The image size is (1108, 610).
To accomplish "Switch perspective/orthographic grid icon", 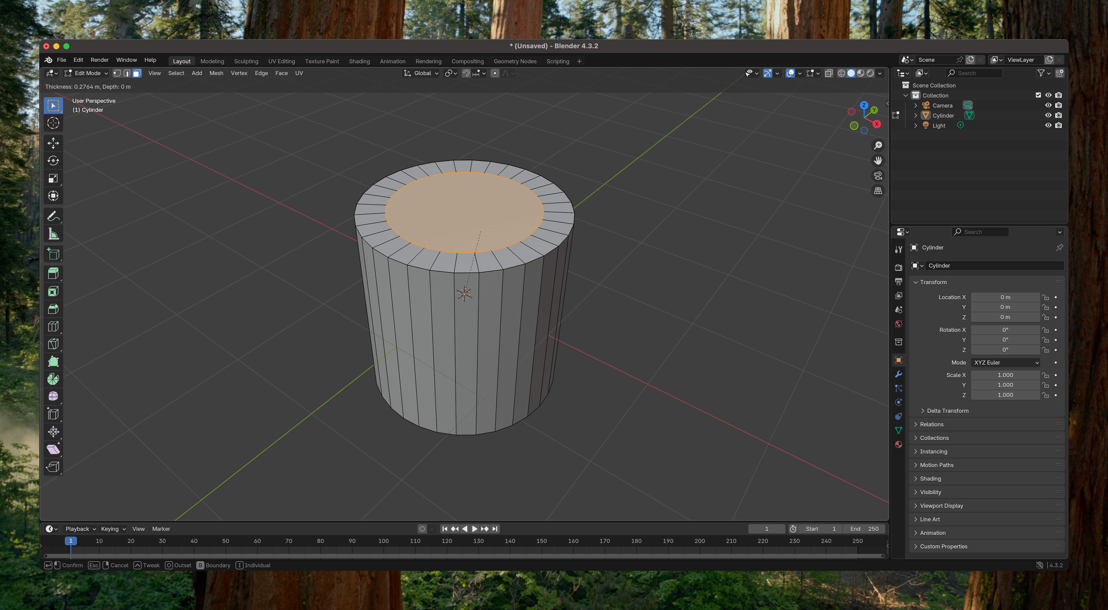I will (878, 191).
